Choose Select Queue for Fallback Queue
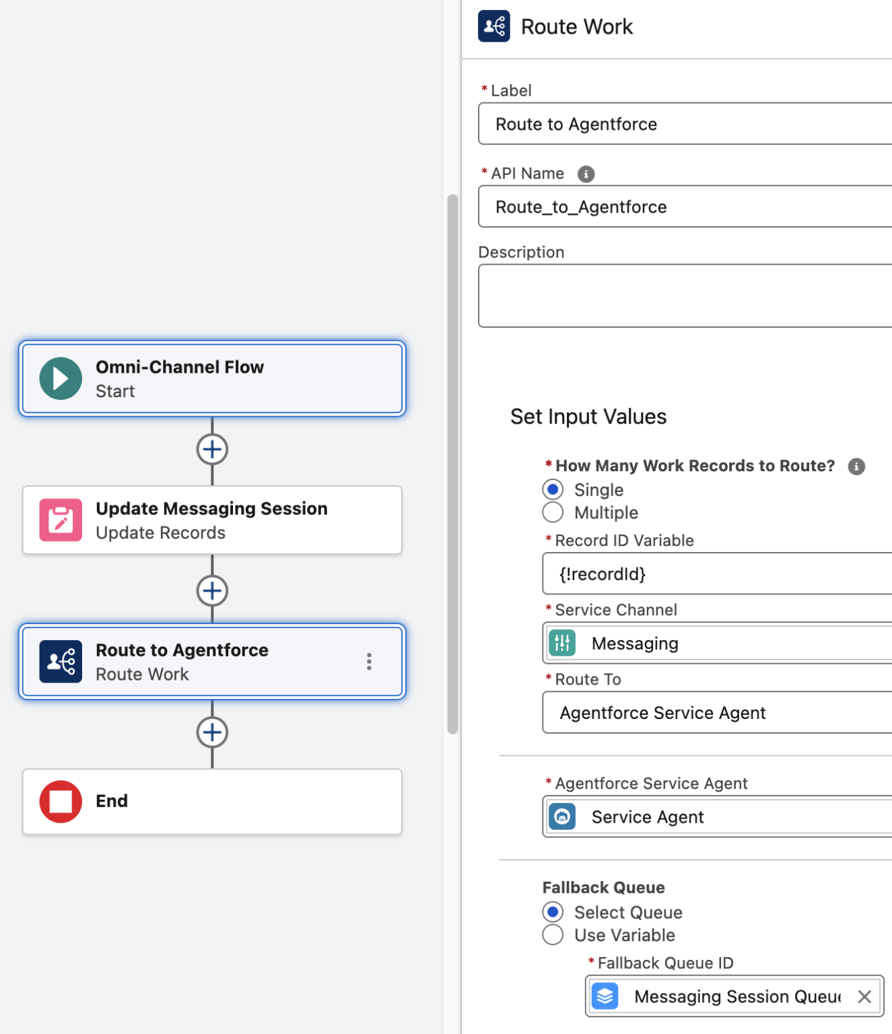Screen dimensions: 892x1034 553,912
